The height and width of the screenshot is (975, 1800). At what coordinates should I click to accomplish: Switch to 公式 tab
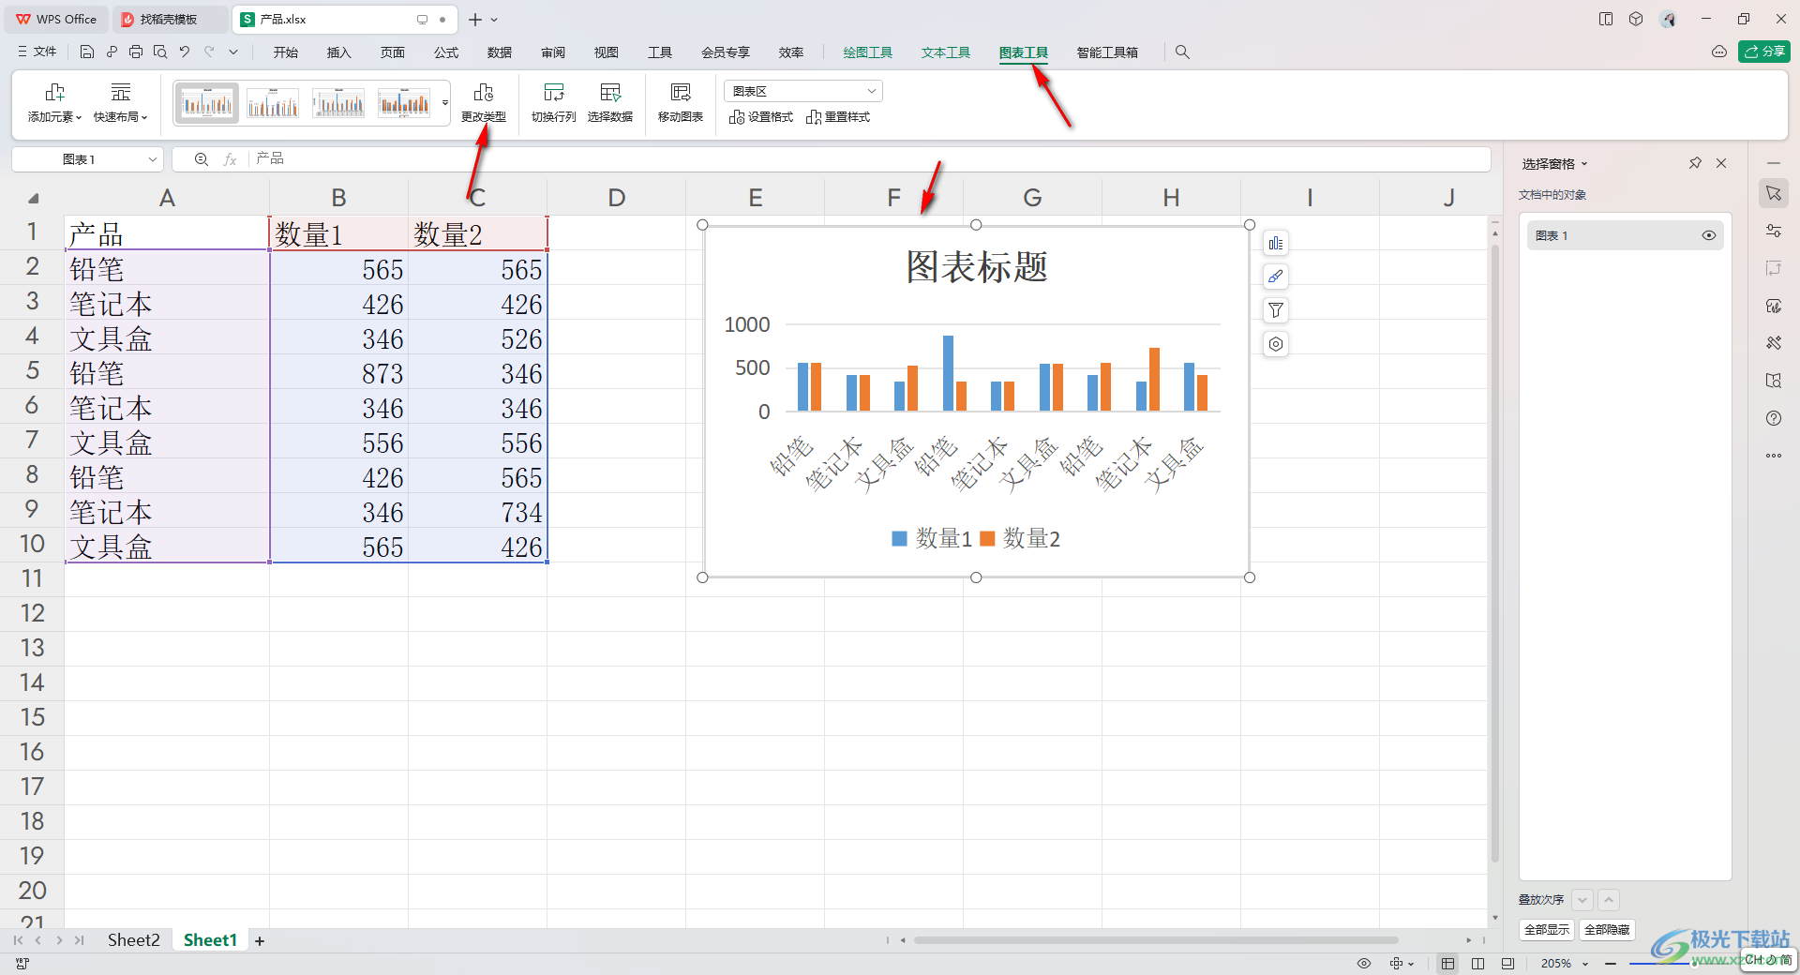pyautogui.click(x=446, y=52)
